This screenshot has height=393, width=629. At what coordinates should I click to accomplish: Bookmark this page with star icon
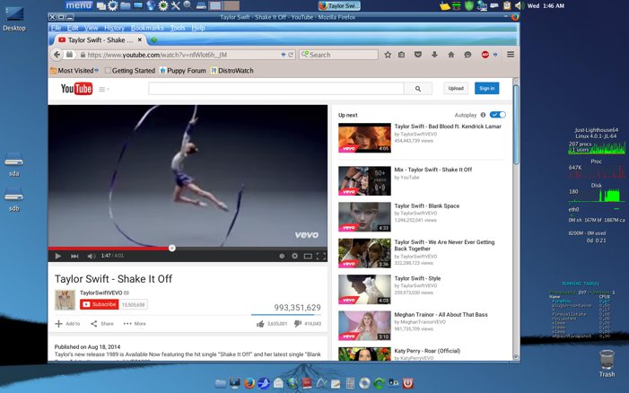(388, 55)
